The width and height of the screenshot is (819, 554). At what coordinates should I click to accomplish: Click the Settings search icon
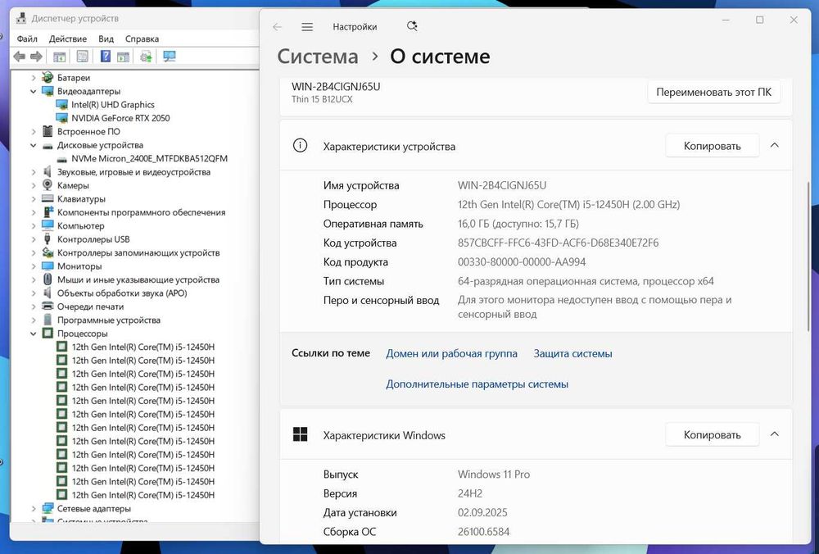[412, 26]
